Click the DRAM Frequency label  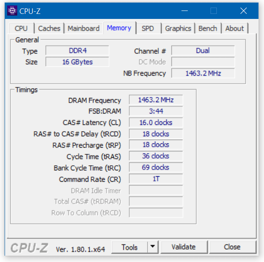pos(95,101)
